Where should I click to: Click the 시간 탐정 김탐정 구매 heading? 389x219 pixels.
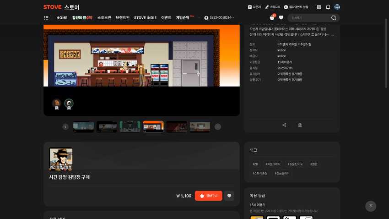(69, 177)
